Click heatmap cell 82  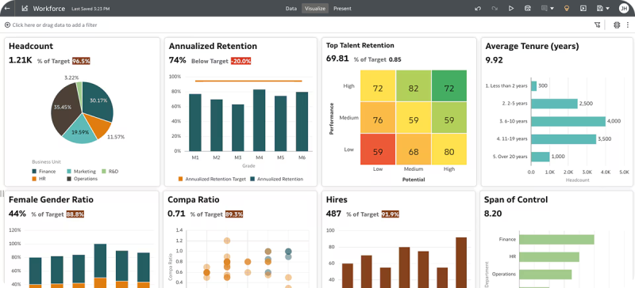click(414, 85)
